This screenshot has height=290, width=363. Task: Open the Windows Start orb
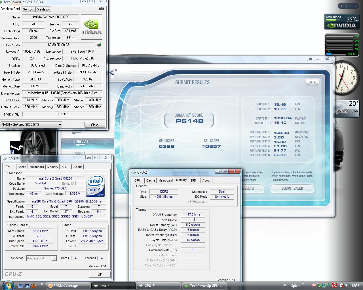[x=8, y=285]
